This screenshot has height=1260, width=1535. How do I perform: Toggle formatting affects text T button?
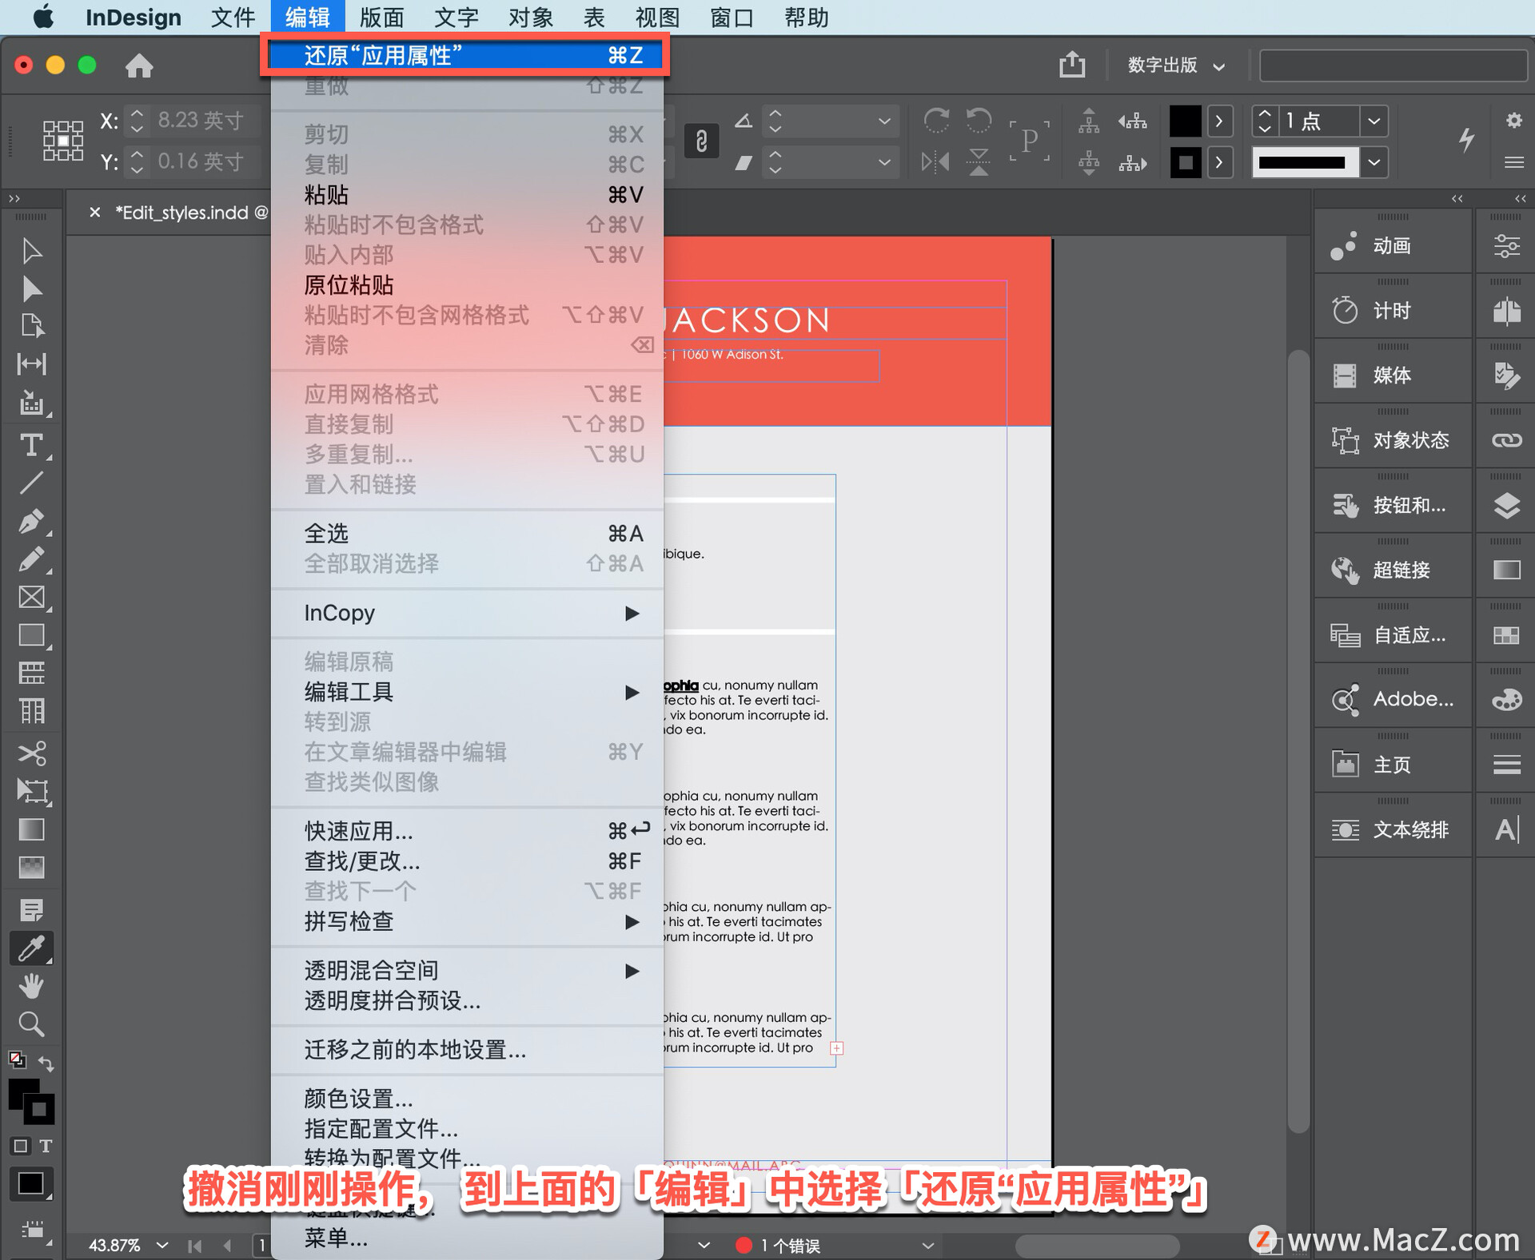click(46, 1146)
